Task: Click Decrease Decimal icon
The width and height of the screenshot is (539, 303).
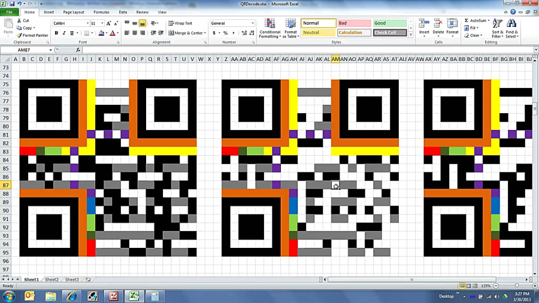Action: 252,33
